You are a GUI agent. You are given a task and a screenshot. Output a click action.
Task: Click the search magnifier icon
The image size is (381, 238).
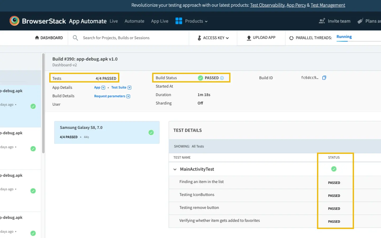pyautogui.click(x=75, y=38)
